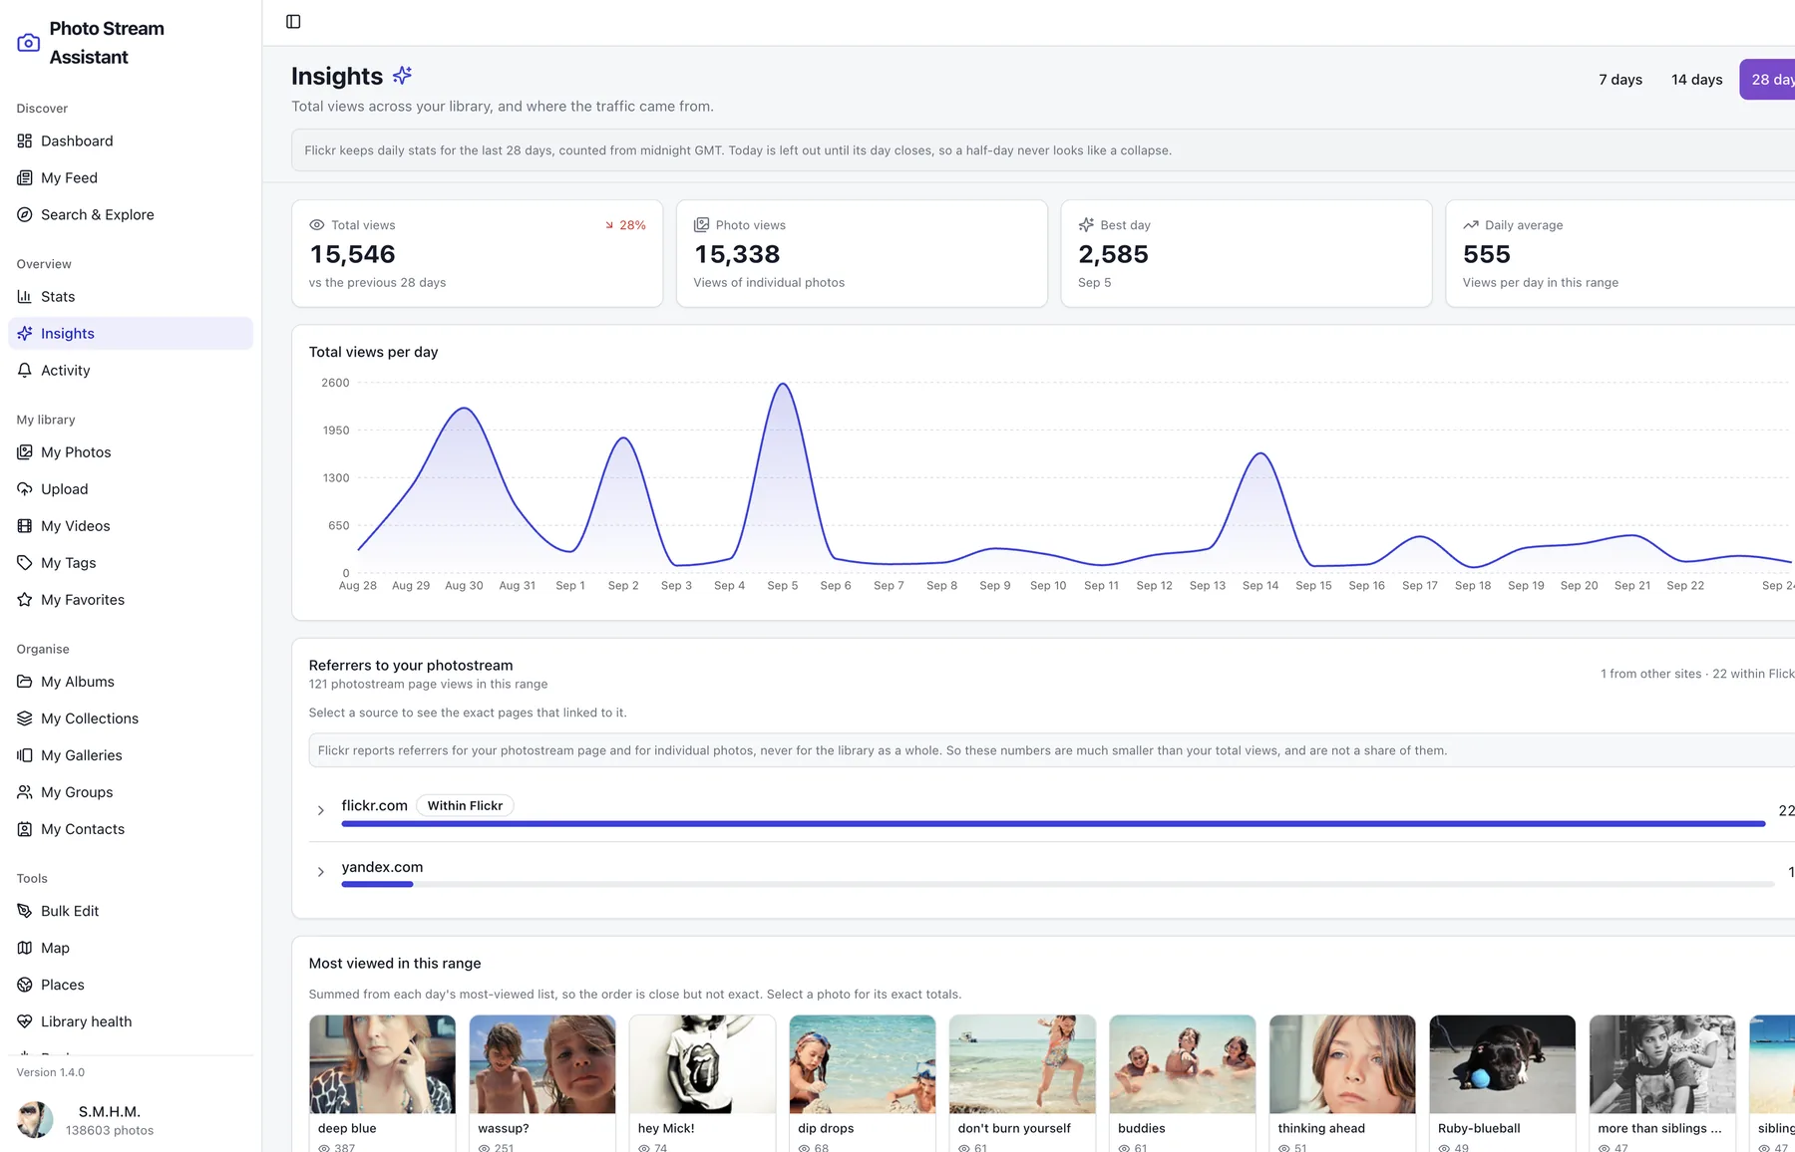This screenshot has height=1152, width=1795.
Task: Click the Bulk Edit tool icon
Action: pos(25,911)
